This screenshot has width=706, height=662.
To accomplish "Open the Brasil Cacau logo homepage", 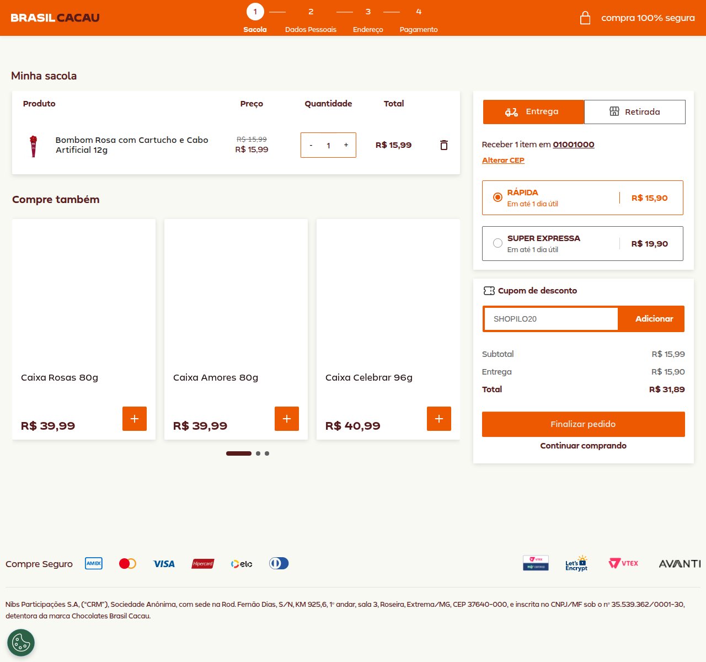I will point(55,18).
